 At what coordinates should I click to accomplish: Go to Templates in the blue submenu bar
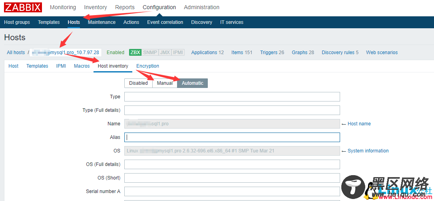tap(49, 22)
